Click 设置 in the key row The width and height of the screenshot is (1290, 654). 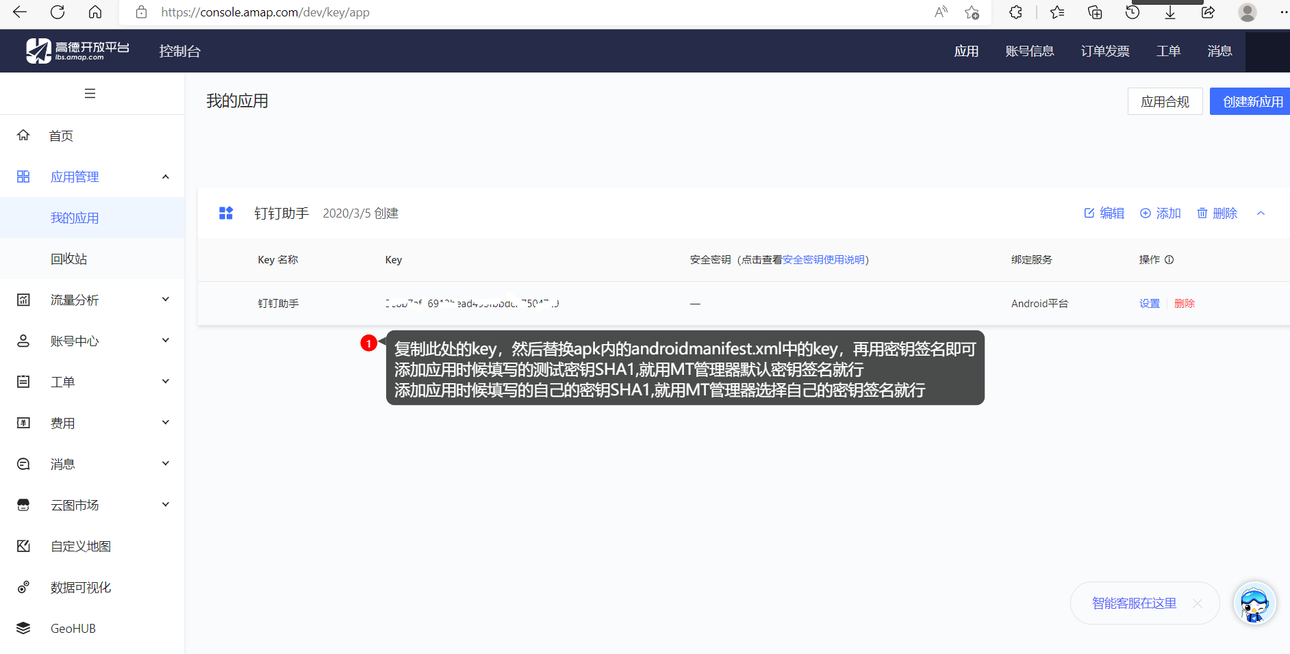point(1150,304)
